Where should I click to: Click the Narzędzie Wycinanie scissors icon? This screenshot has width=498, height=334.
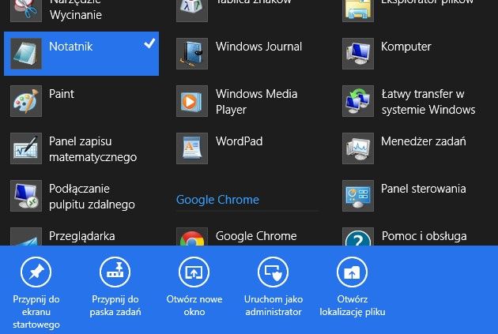(x=26, y=11)
